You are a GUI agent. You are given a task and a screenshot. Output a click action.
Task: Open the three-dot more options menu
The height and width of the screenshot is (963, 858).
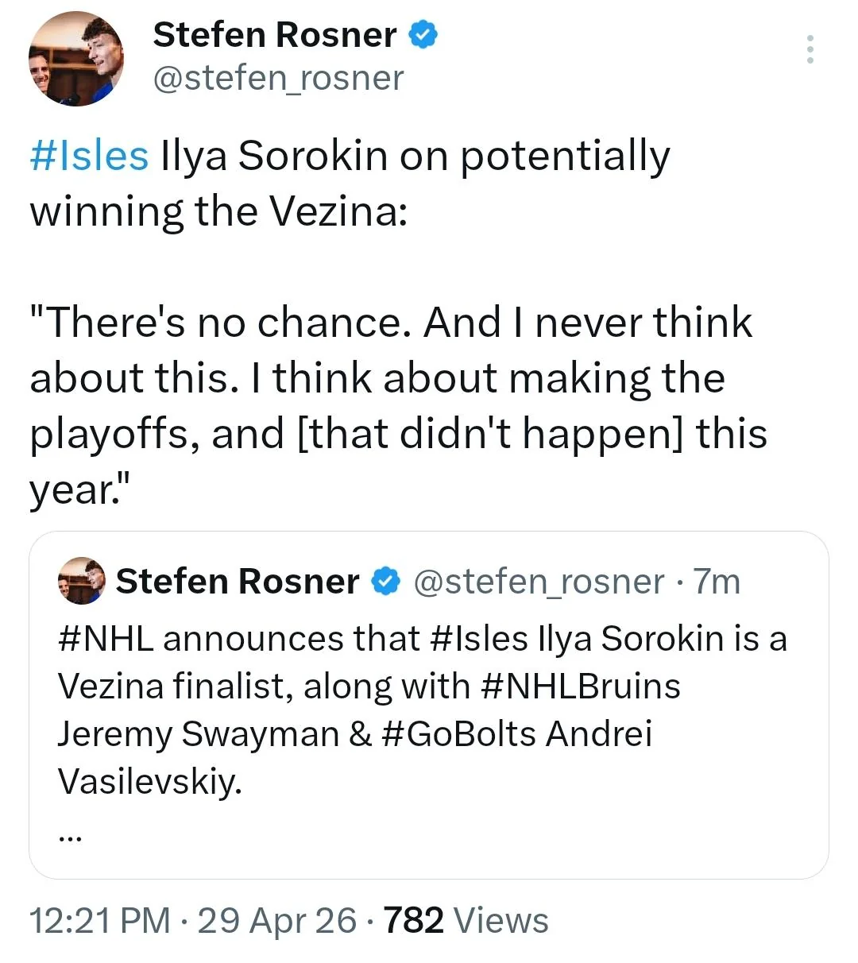(x=810, y=49)
